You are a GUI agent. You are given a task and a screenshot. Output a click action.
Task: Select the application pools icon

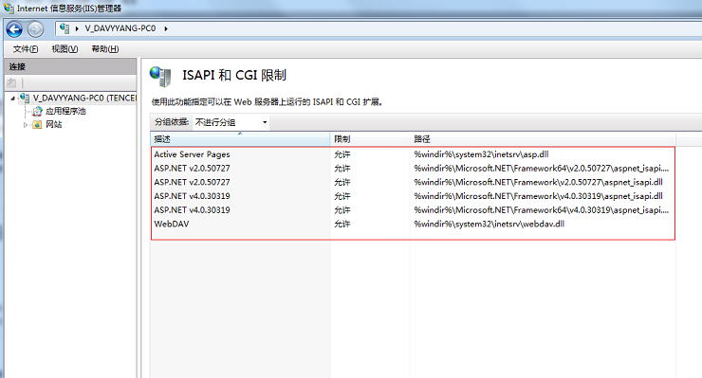(37, 111)
